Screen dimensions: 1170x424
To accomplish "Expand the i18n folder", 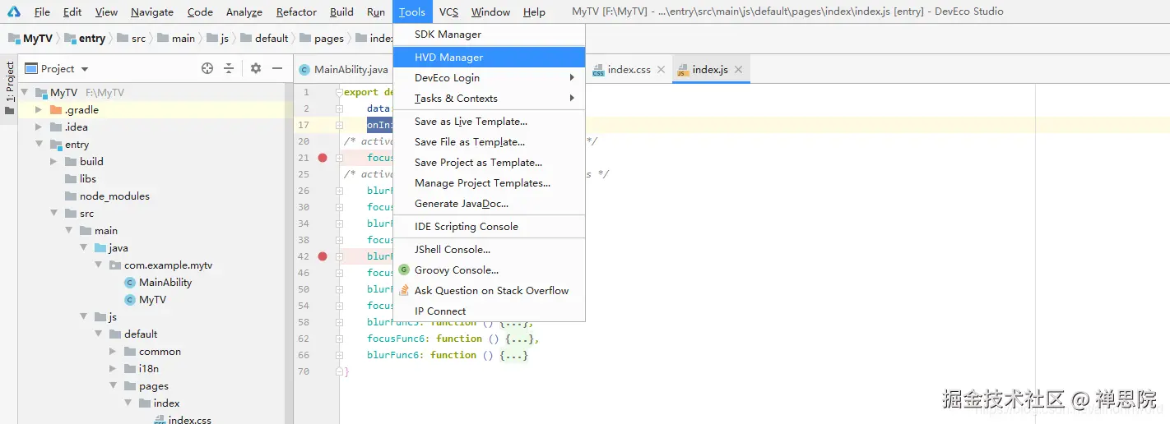I will click(x=113, y=369).
